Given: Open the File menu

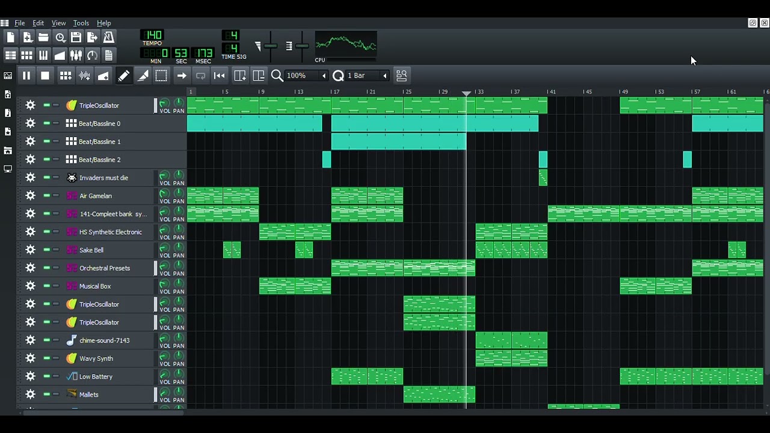Looking at the screenshot, I should (x=20, y=23).
